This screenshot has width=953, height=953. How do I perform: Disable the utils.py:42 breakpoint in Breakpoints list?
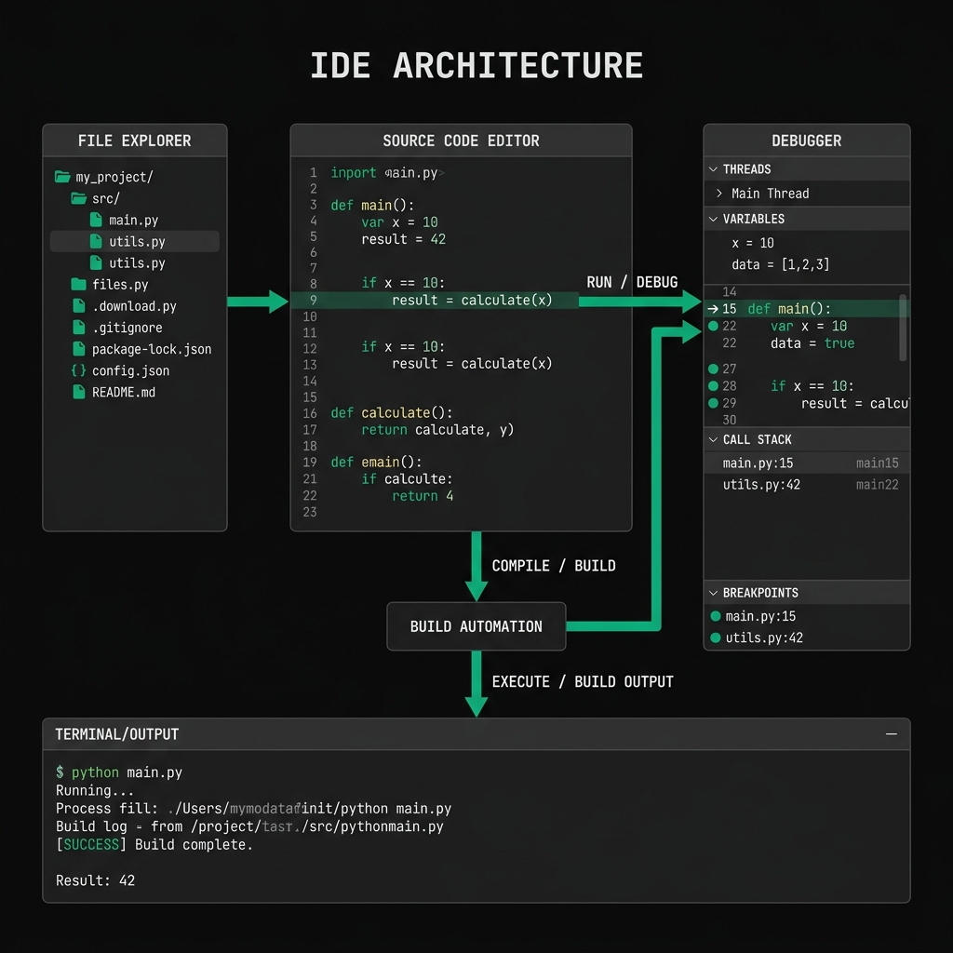716,638
